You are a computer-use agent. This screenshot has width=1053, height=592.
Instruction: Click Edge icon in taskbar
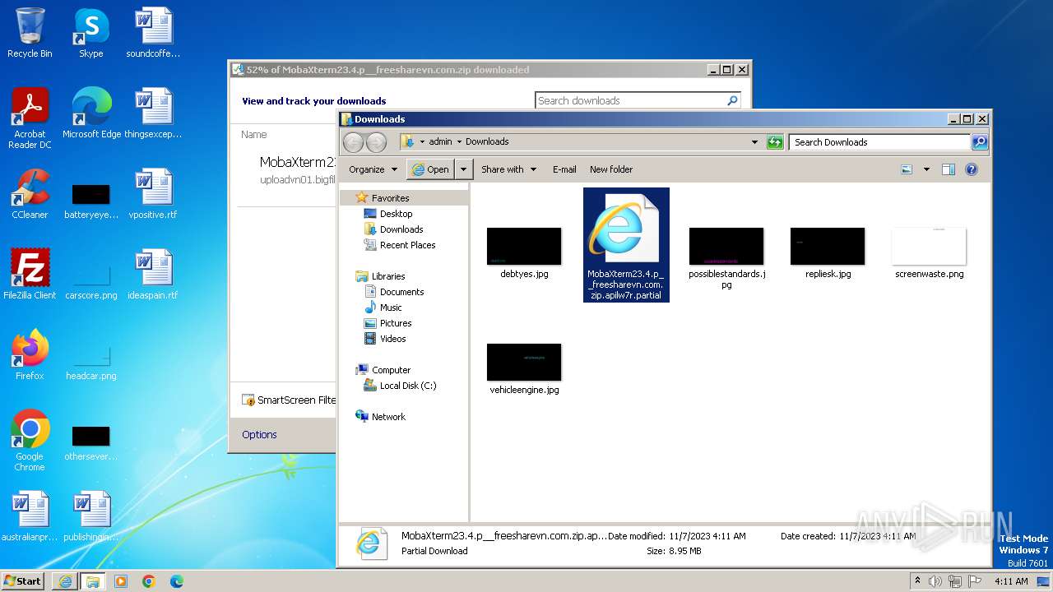[177, 581]
